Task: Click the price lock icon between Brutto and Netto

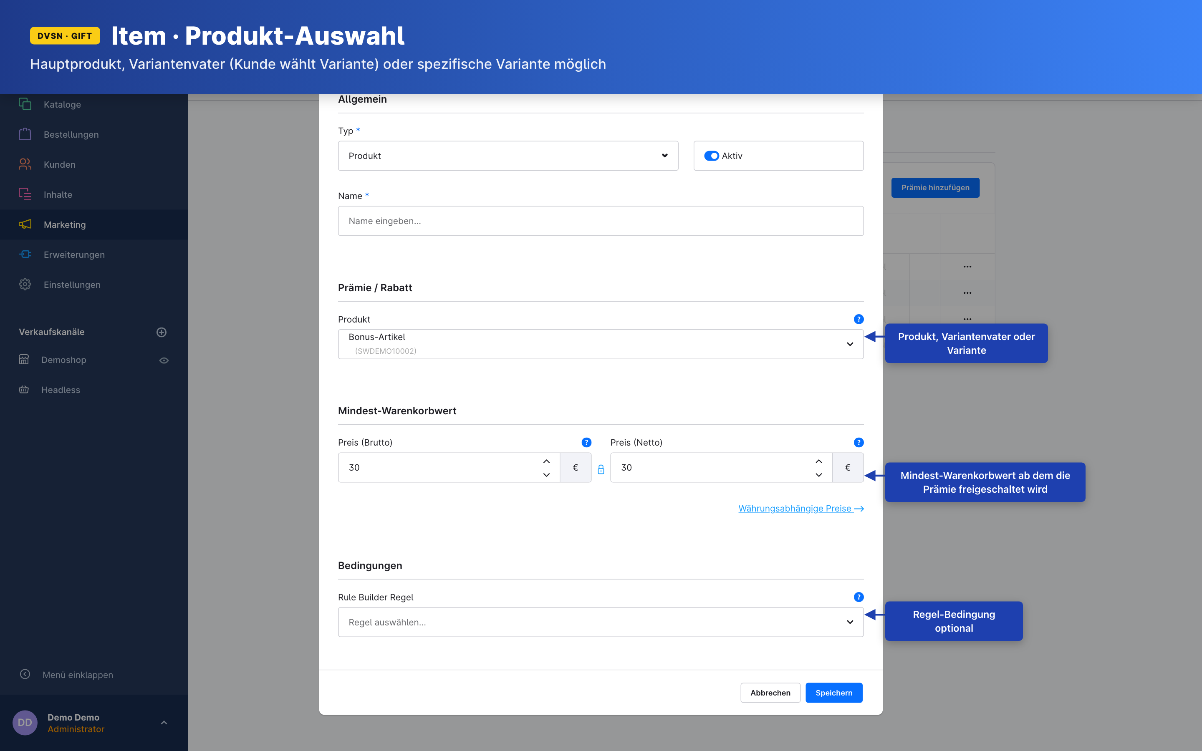Action: click(x=601, y=469)
